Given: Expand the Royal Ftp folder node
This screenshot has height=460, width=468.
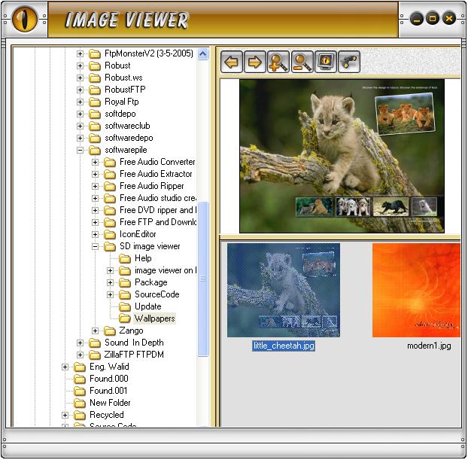Looking at the screenshot, I should click(80, 102).
